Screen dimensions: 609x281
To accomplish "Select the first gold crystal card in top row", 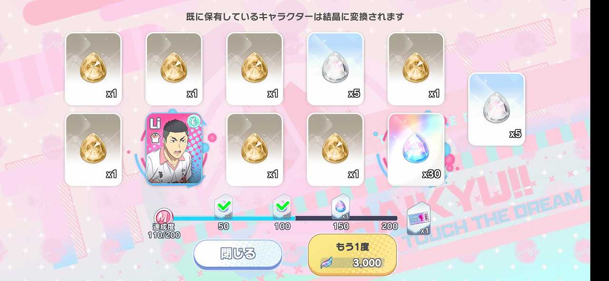I will [x=93, y=69].
